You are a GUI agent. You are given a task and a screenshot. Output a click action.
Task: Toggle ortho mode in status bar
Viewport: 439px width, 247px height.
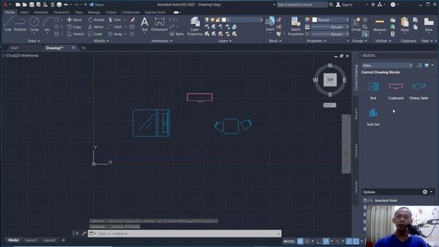point(319,241)
